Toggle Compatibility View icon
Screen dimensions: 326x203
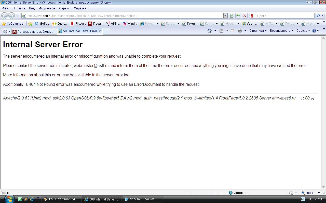231,16
